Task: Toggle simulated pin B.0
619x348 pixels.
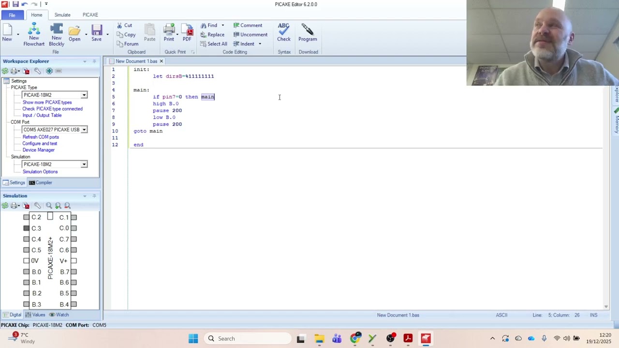Action: [26, 272]
